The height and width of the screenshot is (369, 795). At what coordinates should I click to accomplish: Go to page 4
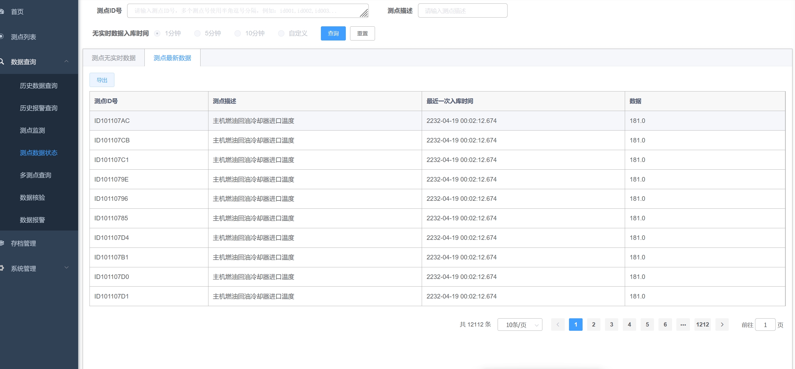(x=629, y=324)
